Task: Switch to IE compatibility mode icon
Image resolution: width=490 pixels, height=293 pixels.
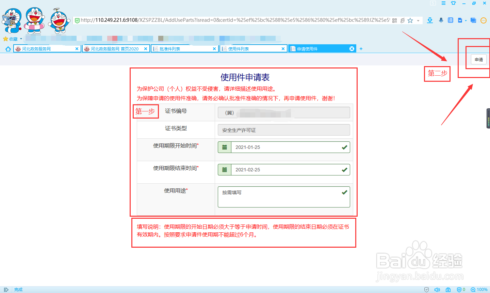Action: [402, 20]
